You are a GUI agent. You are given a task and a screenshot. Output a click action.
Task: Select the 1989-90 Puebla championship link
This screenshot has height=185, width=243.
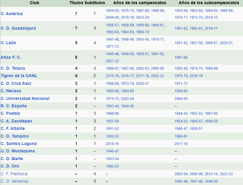(112, 114)
